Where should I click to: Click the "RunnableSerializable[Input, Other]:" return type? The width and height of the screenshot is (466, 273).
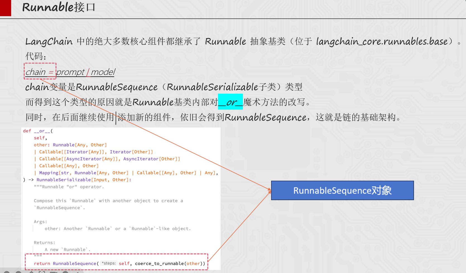pyautogui.click(x=84, y=180)
